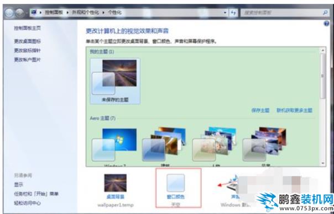Select the 个性化 breadcrumb item
The image size is (334, 214).
114,13
